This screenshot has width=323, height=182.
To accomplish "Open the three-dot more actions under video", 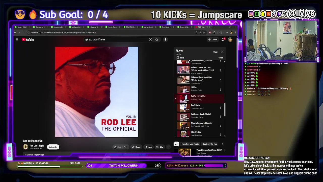I will 168,147.
